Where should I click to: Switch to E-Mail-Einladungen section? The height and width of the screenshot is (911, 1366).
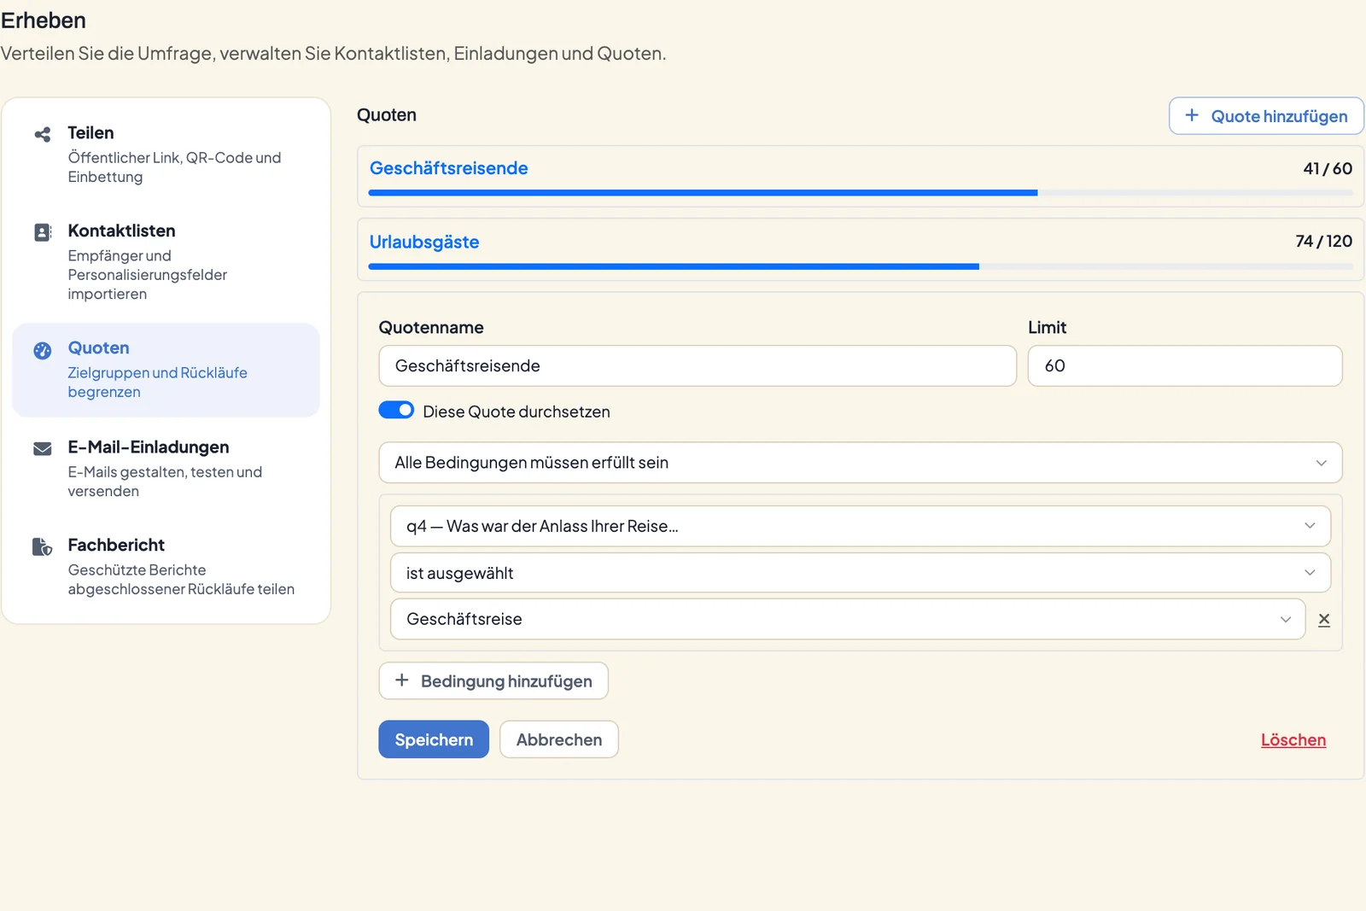[166, 468]
